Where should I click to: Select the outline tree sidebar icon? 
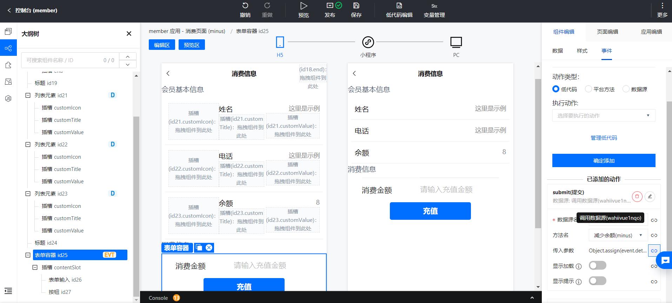point(8,48)
